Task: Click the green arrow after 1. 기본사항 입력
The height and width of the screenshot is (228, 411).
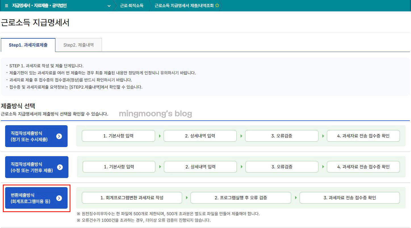Action: 159,136
